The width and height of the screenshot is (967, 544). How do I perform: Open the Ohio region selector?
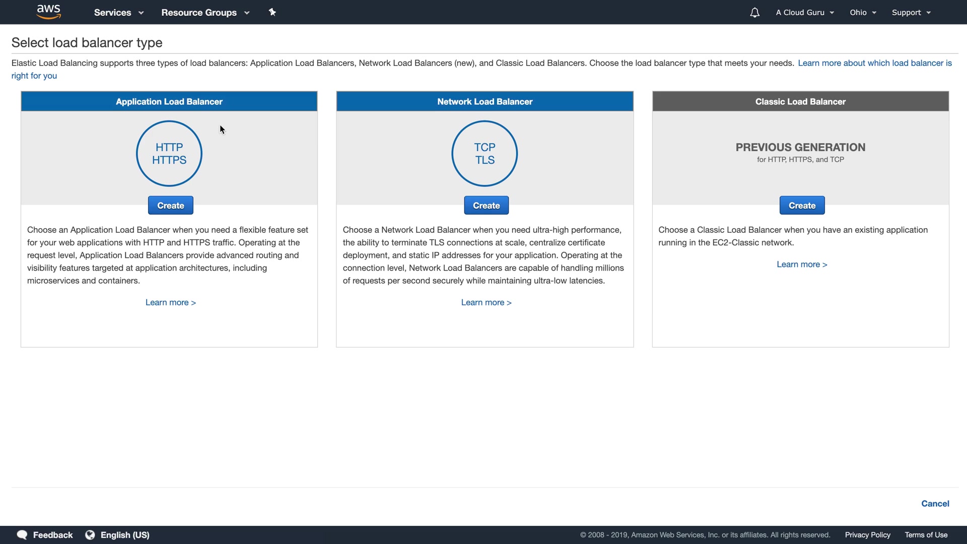(x=863, y=13)
